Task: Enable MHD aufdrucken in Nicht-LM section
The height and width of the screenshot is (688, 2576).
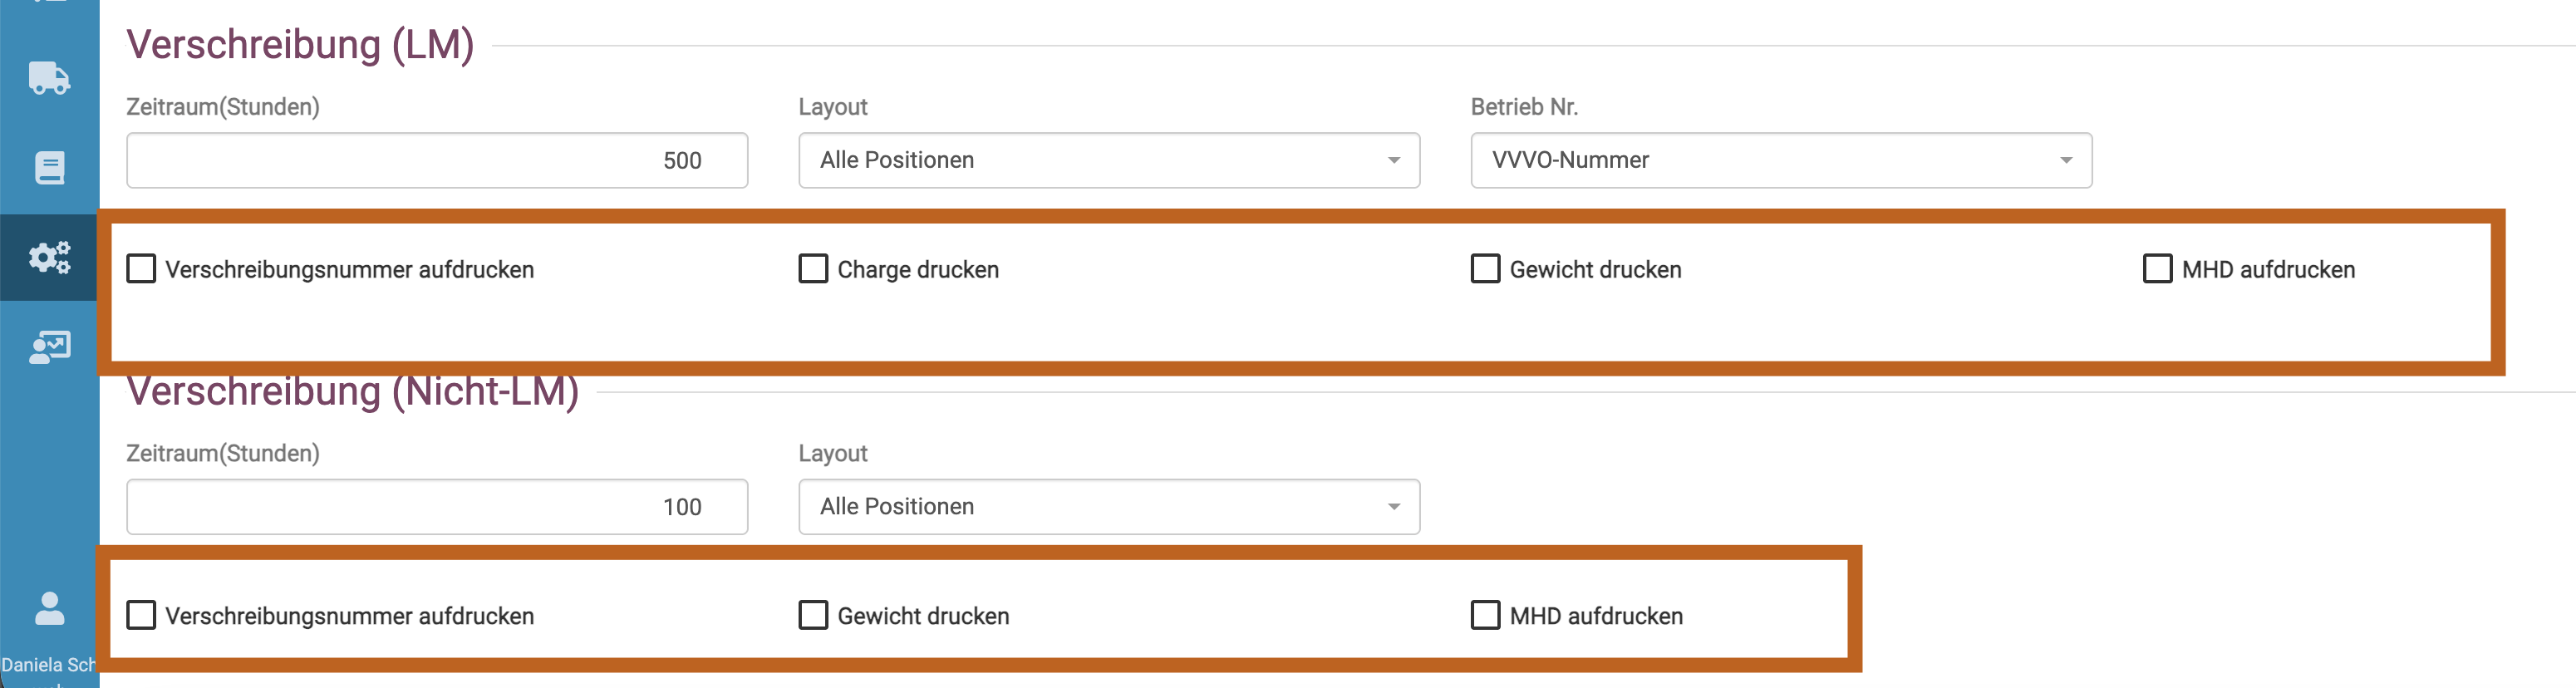Action: click(x=1485, y=615)
